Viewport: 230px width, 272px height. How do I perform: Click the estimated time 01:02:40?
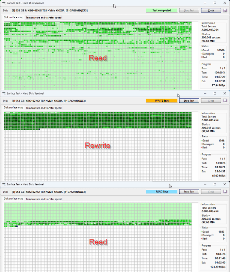pyautogui.click(x=220, y=262)
